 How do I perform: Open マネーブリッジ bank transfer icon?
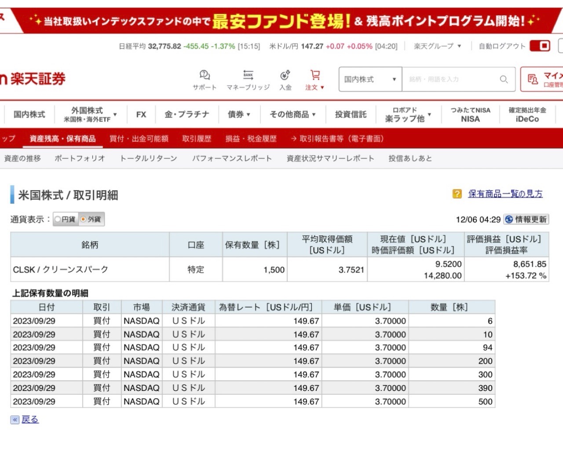coord(248,80)
